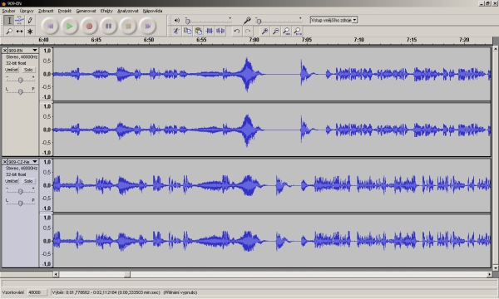Open the Zobrazit menu
Viewport: 499px width, 299px height.
point(46,11)
